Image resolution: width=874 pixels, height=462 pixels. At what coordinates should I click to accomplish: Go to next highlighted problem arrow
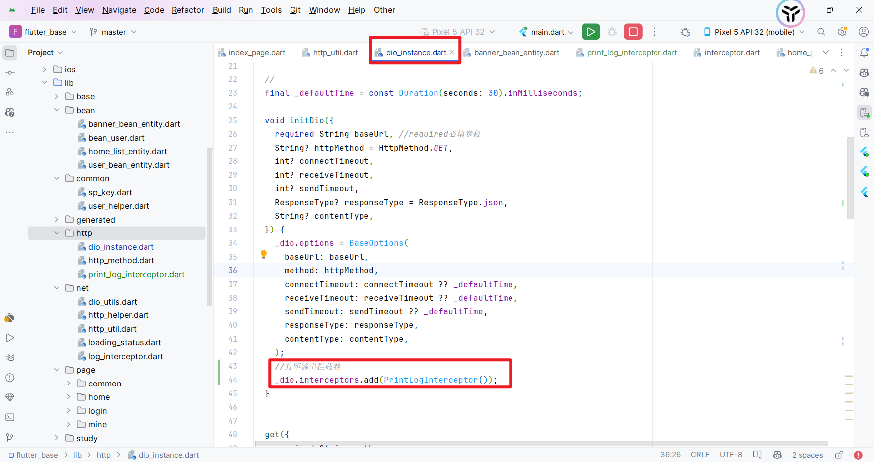[846, 70]
